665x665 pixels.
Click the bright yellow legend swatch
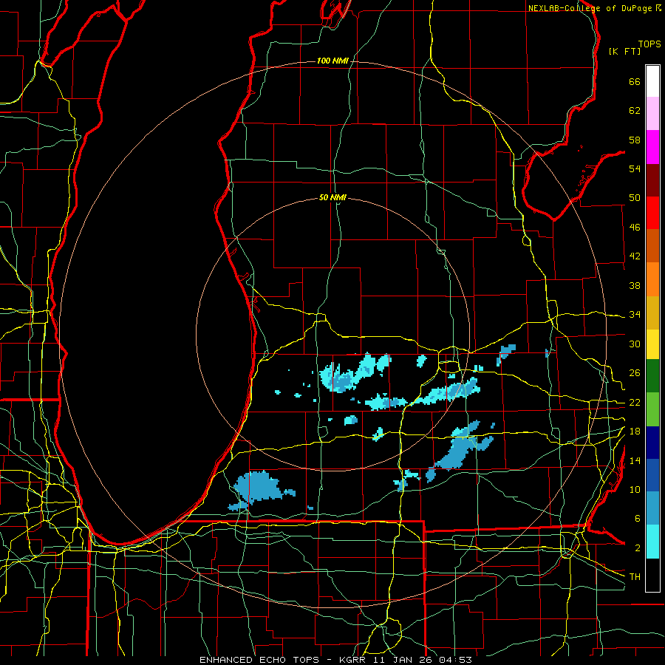coord(652,344)
